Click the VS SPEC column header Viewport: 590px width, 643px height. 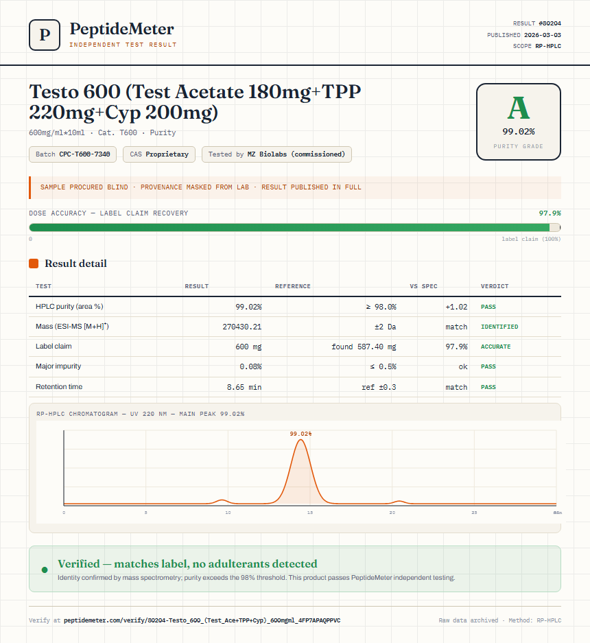(x=423, y=286)
